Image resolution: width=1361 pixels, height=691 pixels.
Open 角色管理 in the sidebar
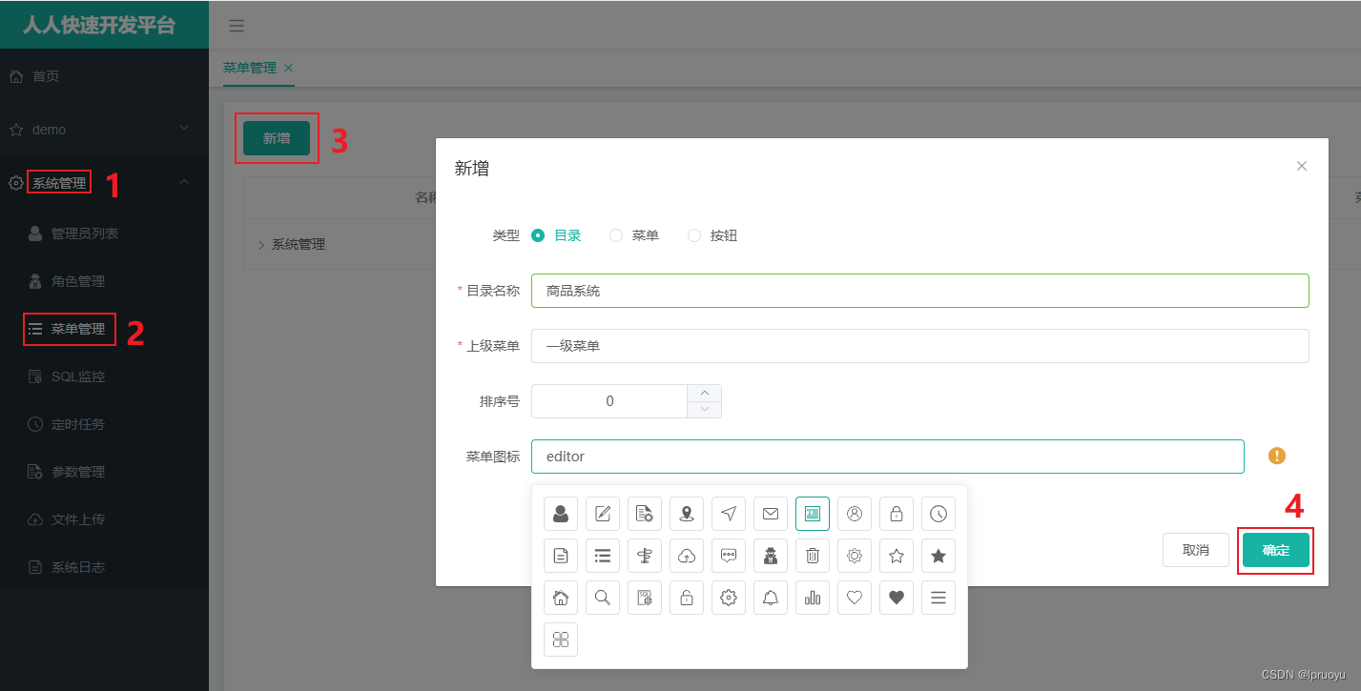point(104,281)
